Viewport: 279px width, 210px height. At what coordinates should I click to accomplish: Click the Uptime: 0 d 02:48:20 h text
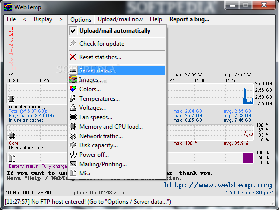(97, 193)
